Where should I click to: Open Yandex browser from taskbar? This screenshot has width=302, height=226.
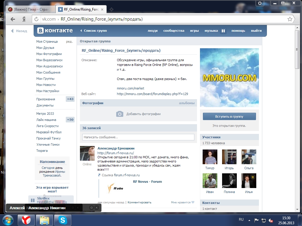[x=26, y=220]
